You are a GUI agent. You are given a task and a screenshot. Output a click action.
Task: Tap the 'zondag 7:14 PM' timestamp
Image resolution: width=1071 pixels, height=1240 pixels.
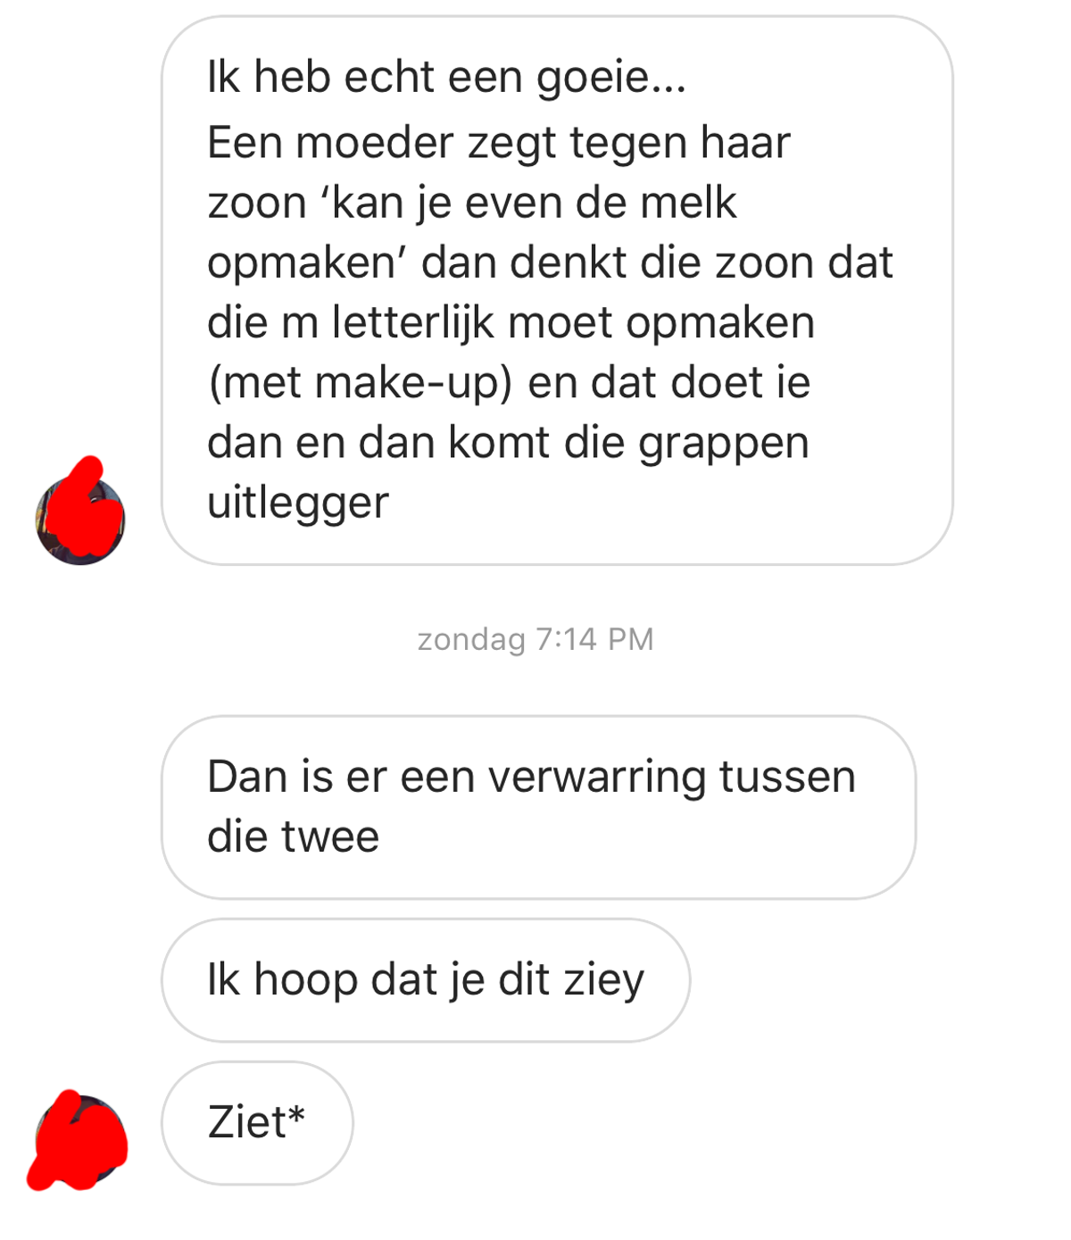point(535,639)
